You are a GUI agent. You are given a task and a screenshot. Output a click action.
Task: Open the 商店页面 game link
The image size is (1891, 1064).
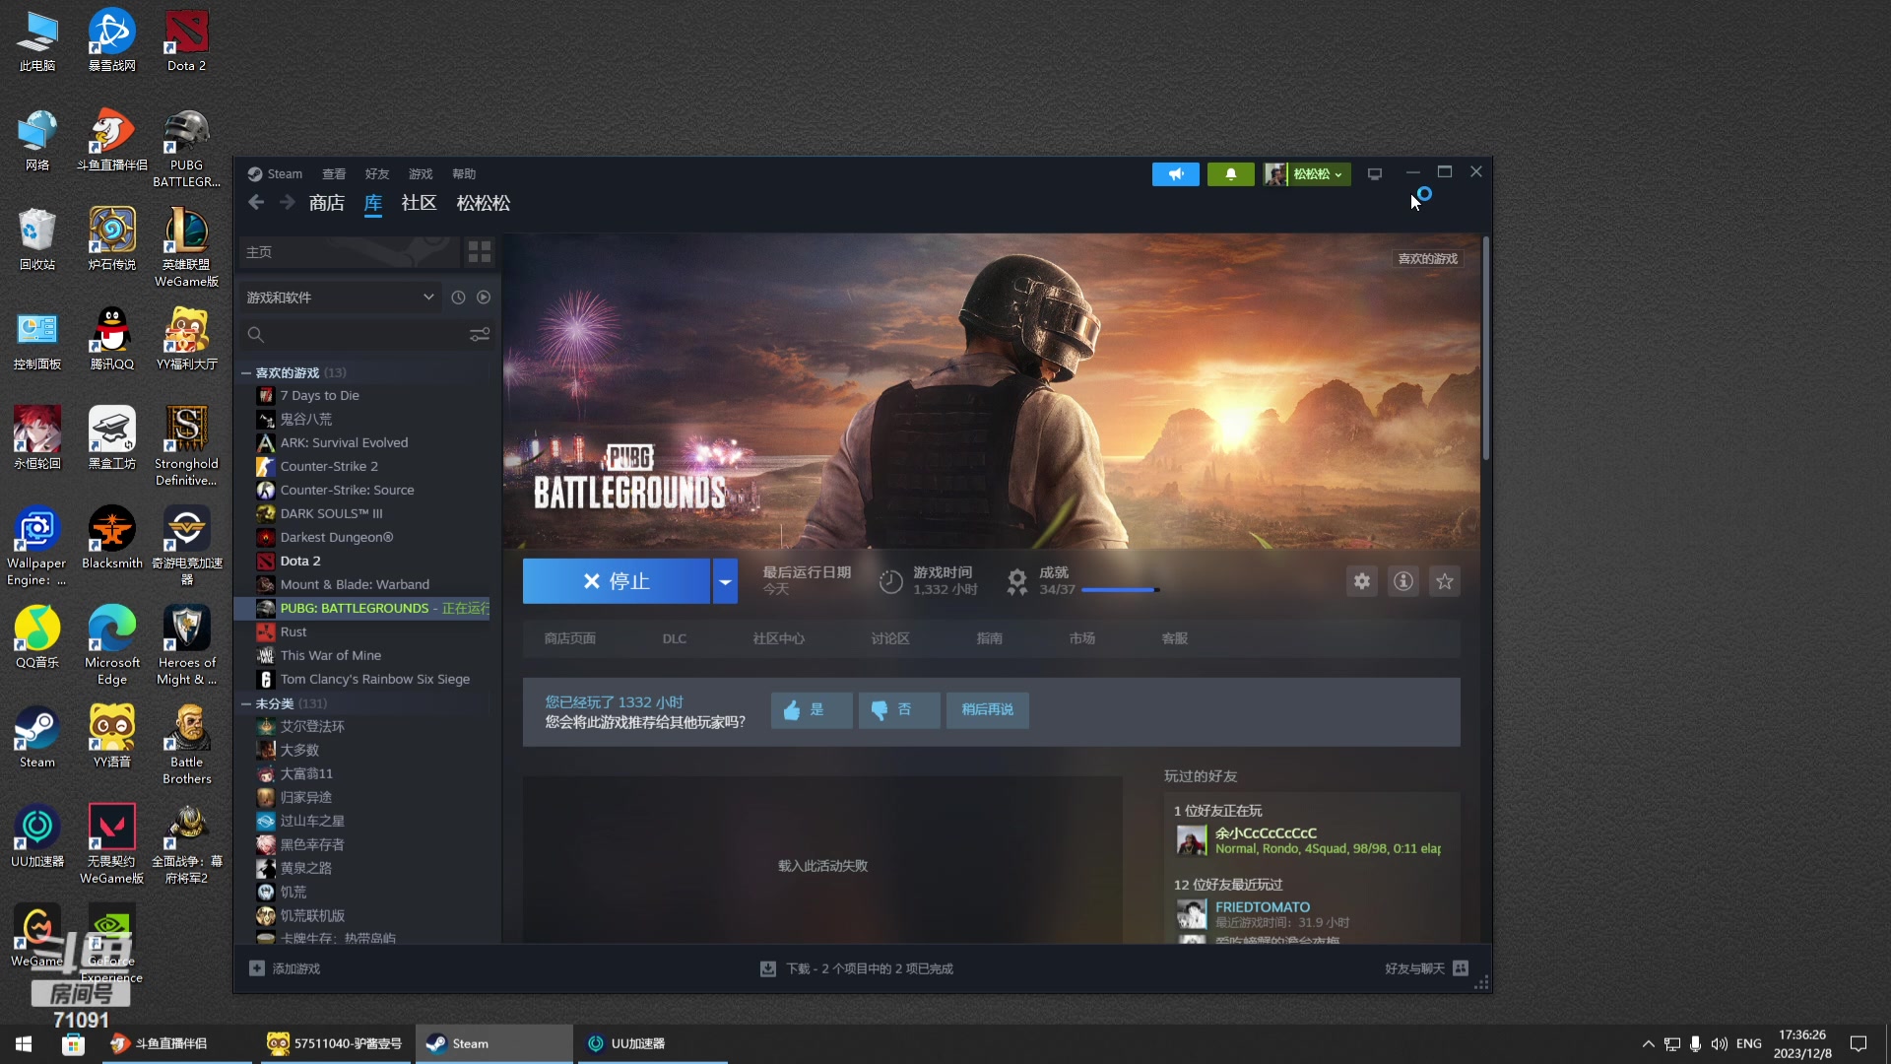[x=569, y=638]
